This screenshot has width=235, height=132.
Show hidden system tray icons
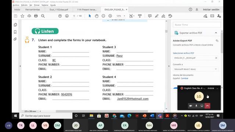[182, 116]
